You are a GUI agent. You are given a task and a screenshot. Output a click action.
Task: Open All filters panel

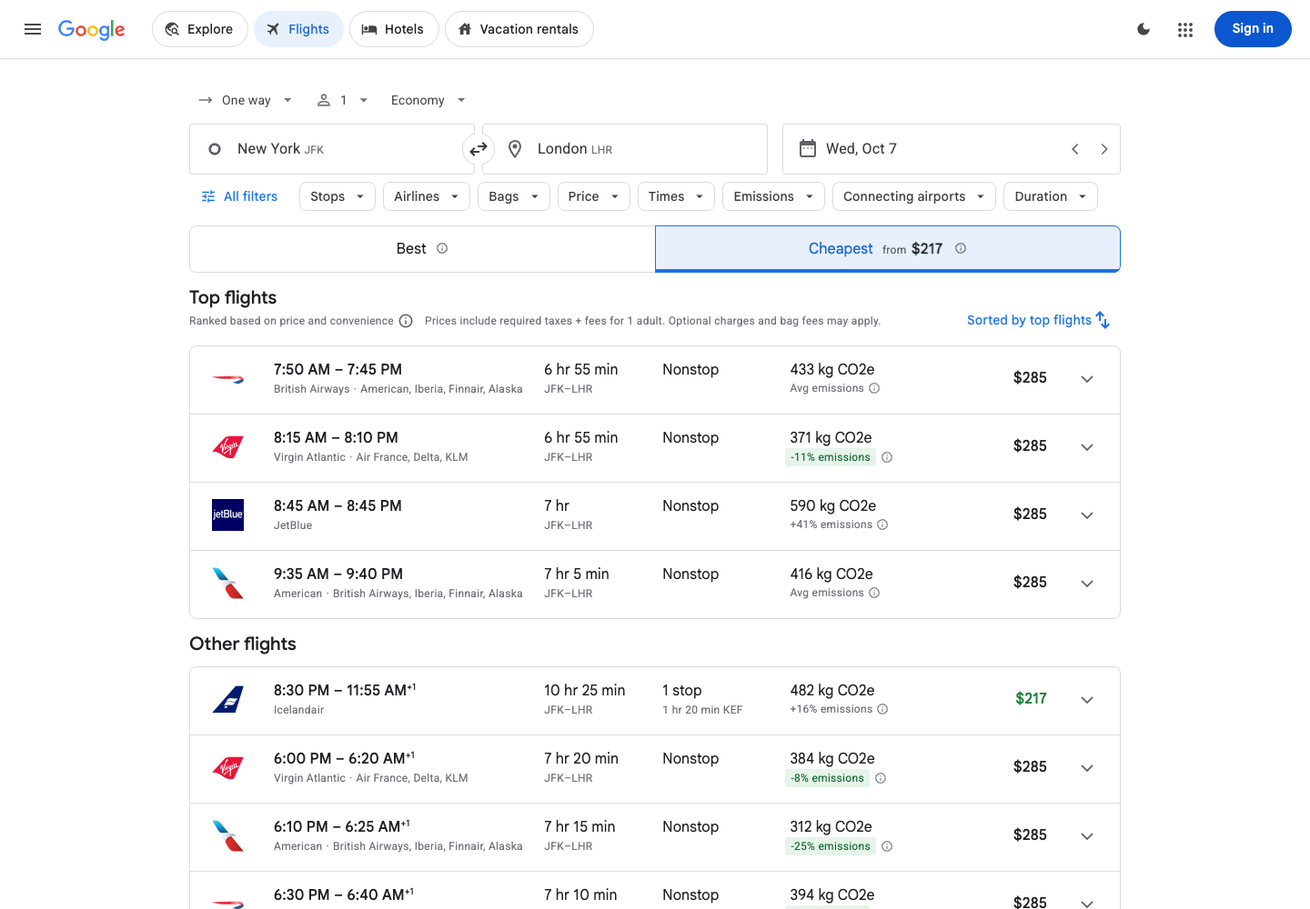tap(239, 196)
